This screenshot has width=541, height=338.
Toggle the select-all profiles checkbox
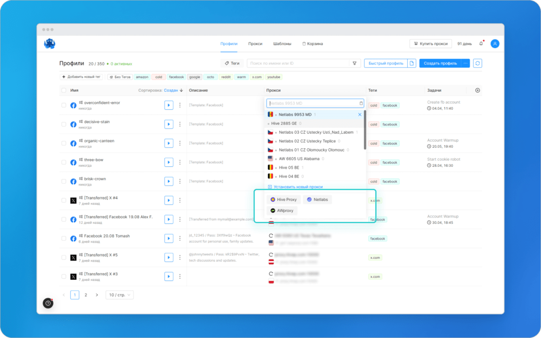(64, 90)
